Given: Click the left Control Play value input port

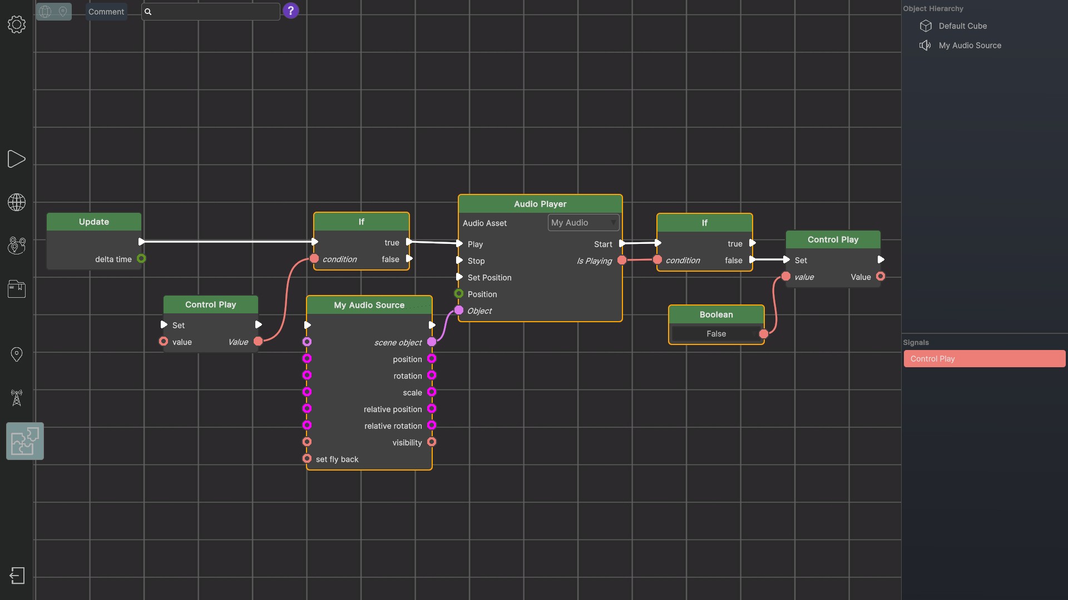Looking at the screenshot, I should [164, 341].
